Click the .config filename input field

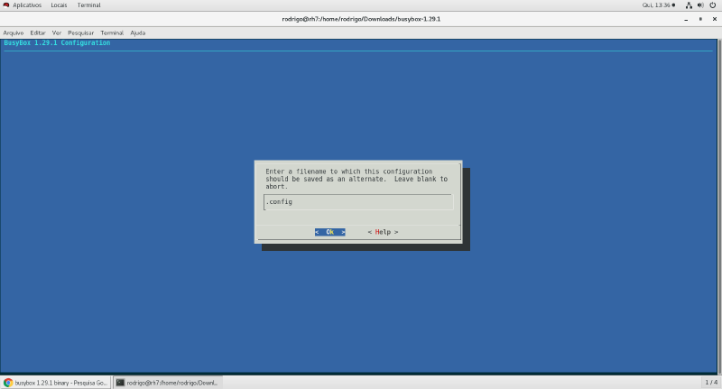click(358, 202)
